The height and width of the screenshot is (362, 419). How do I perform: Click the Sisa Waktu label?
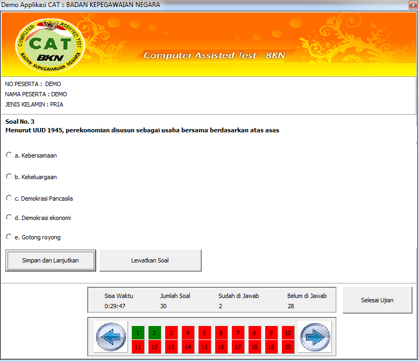pos(119,296)
